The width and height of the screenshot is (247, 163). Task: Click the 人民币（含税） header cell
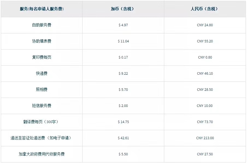(x=205, y=9)
